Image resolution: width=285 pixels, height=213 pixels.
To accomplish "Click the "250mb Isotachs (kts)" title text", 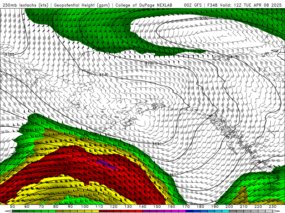I will (x=26, y=5).
